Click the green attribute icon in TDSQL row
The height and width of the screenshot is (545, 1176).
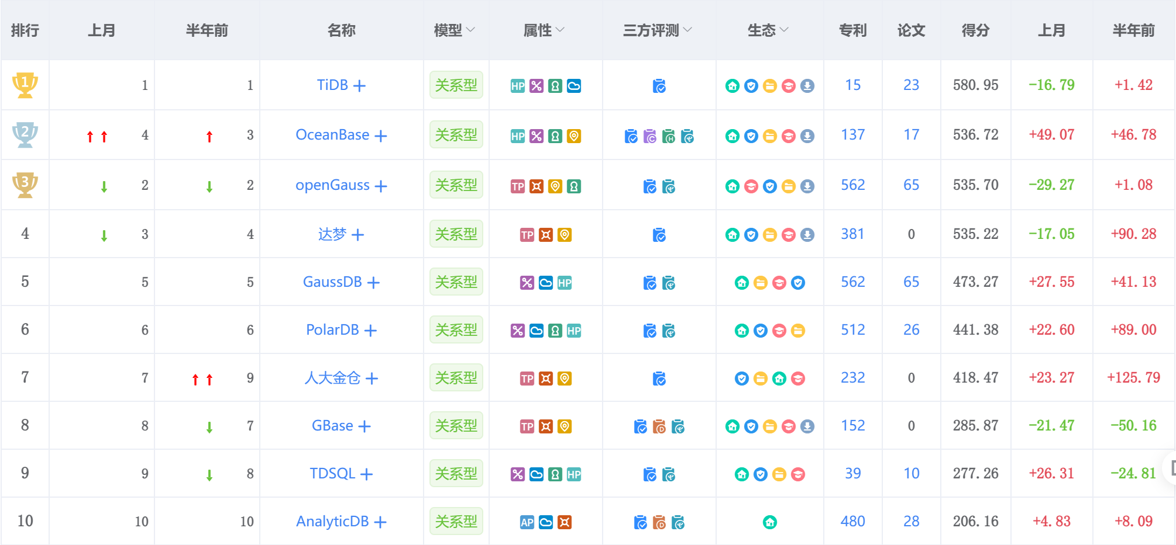click(x=555, y=475)
